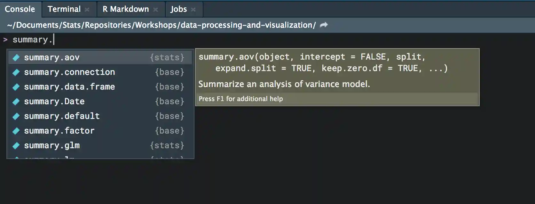The image size is (535, 204).
Task: Click diamond icon beside summary.glm
Action: (16, 146)
